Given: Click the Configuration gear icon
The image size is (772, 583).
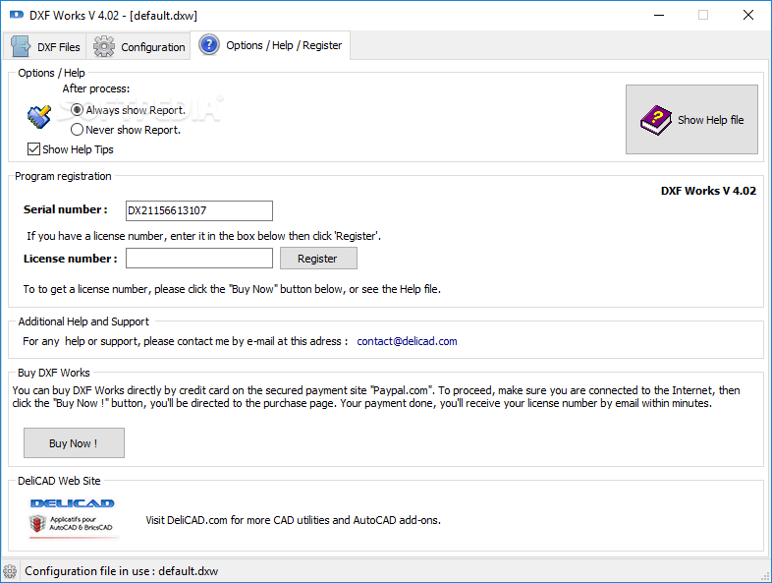Looking at the screenshot, I should pyautogui.click(x=104, y=46).
